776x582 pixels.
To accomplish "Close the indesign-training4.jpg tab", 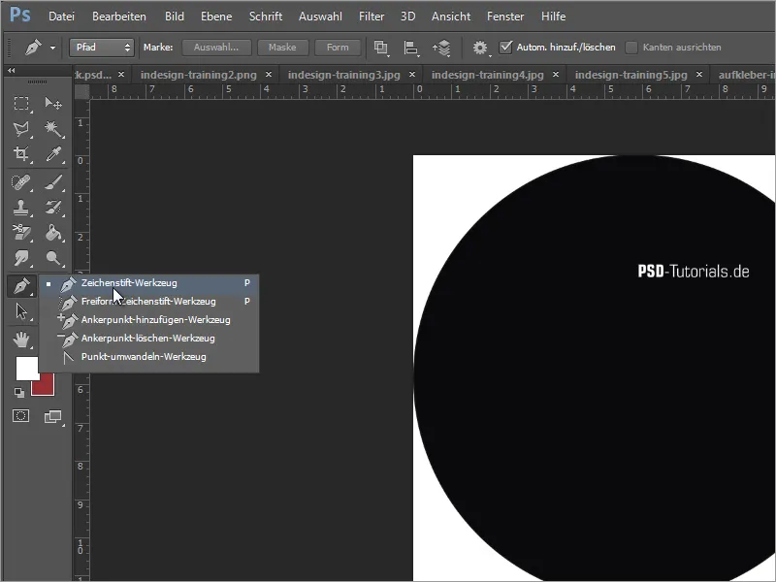I will (555, 75).
